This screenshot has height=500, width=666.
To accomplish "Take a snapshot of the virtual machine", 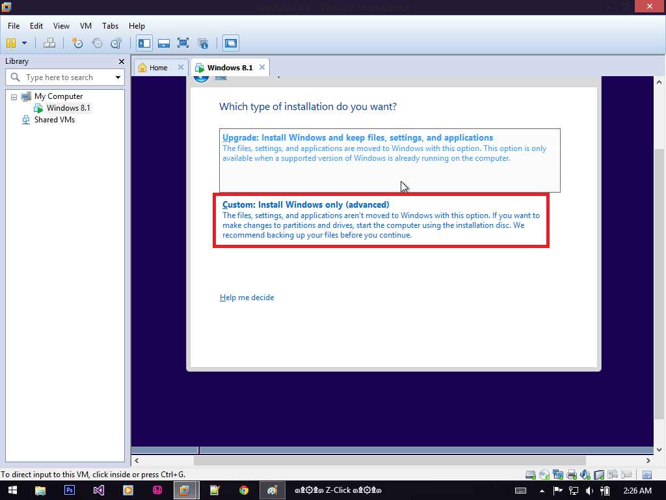I will 77,43.
